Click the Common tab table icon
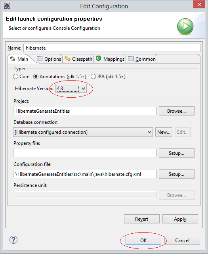The width and height of the screenshot is (208, 254). 131,58
